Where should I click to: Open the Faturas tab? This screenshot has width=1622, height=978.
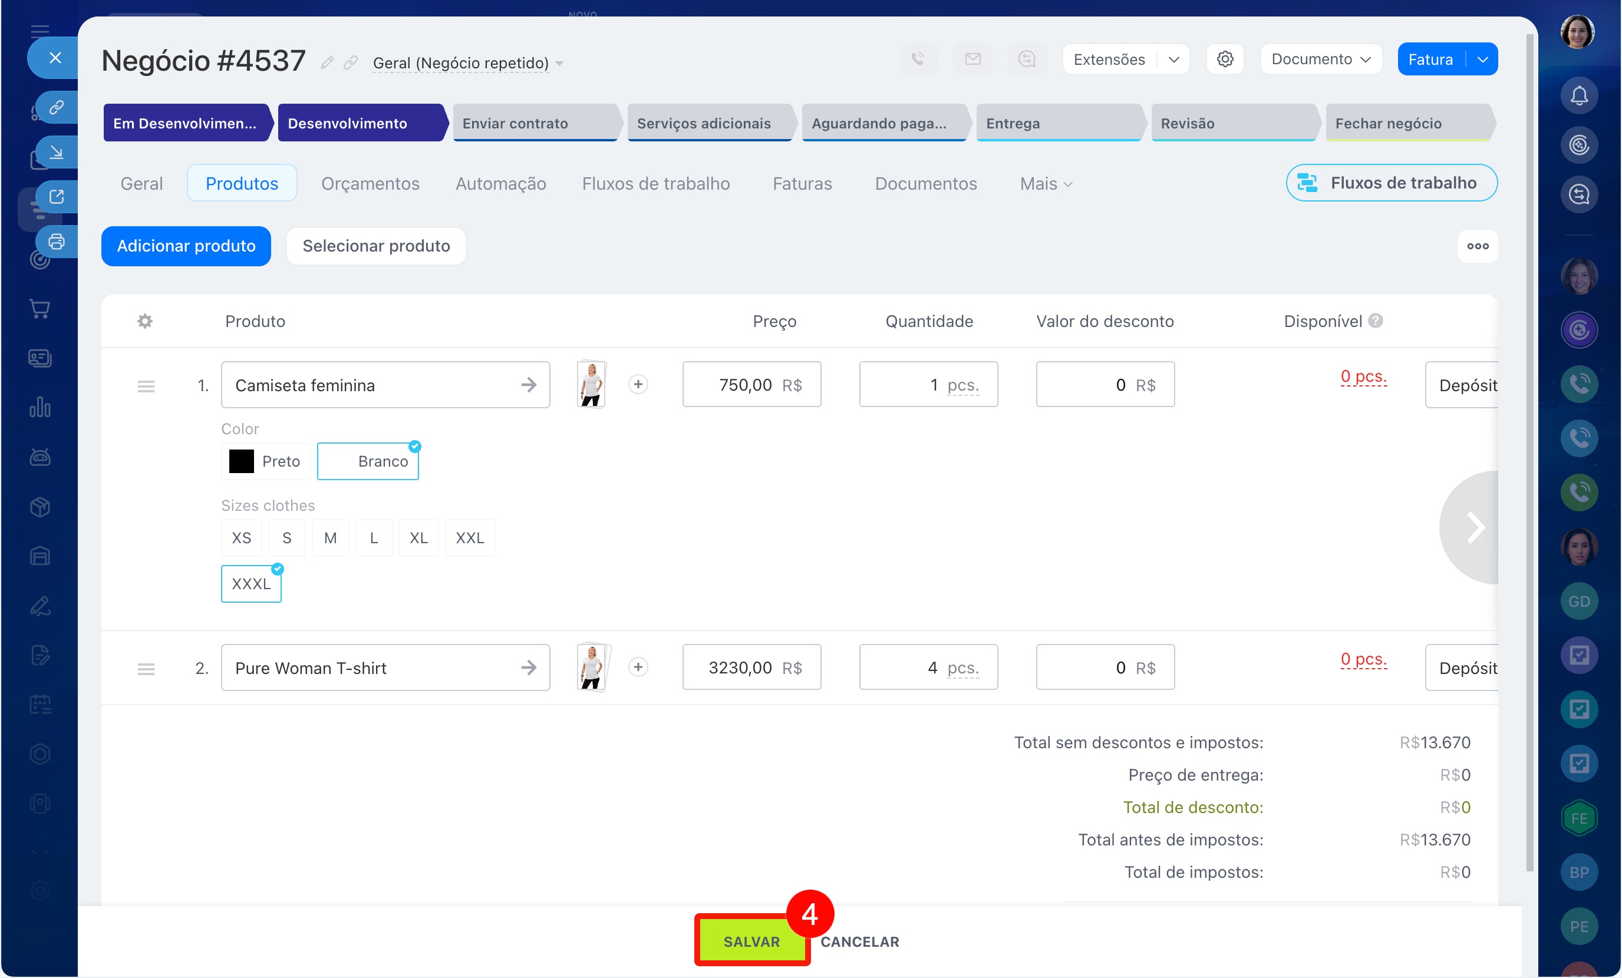[x=802, y=184]
